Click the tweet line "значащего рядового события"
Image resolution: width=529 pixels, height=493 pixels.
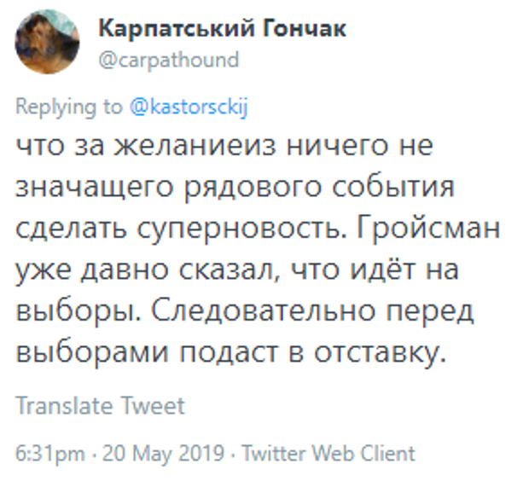pos(247,188)
